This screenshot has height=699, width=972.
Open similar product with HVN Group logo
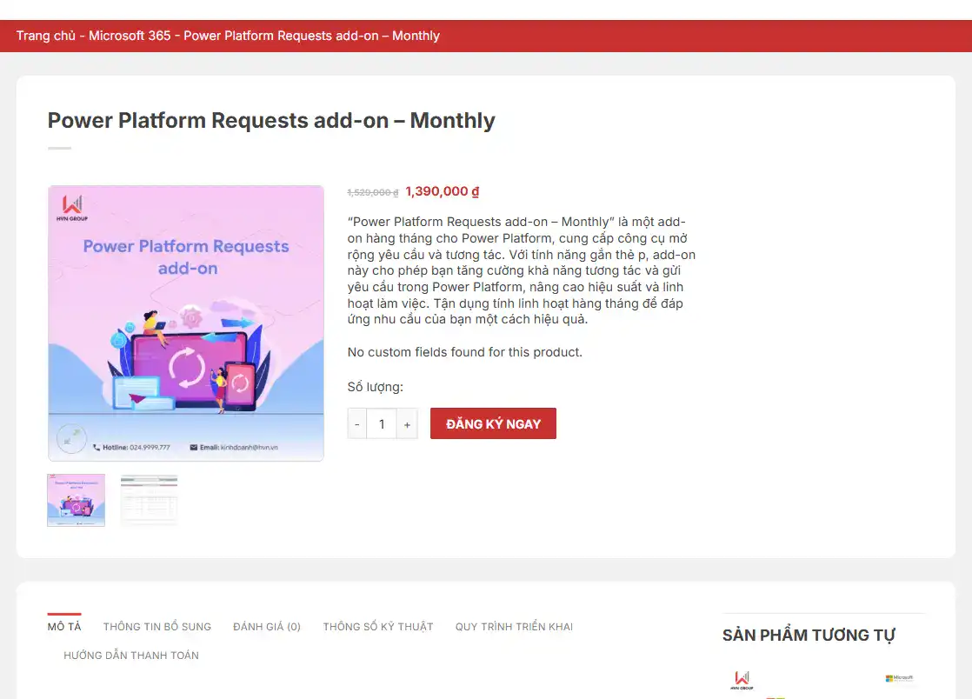[743, 681]
